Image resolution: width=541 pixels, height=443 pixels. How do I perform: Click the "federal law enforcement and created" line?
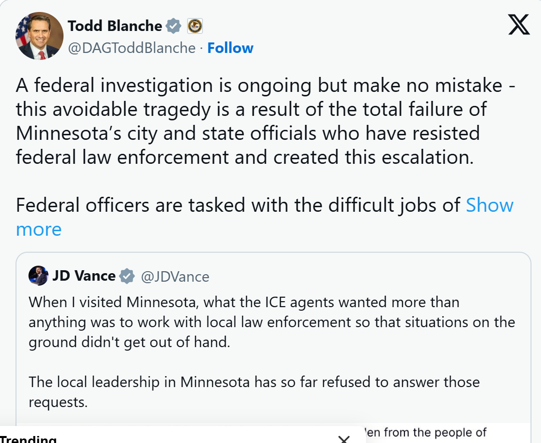(x=244, y=157)
